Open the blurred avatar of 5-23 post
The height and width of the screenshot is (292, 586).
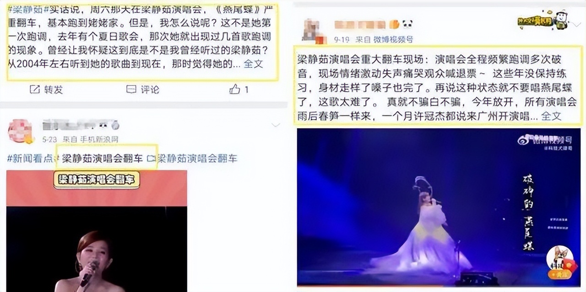point(20,131)
